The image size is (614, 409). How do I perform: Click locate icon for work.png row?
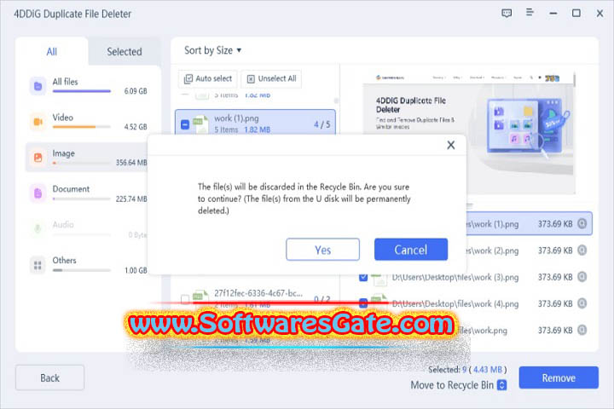[x=582, y=330]
